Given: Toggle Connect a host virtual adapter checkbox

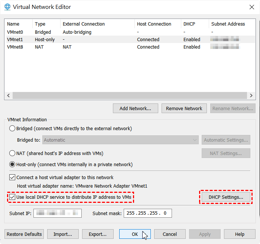Looking at the screenshot, I should click(12, 178).
